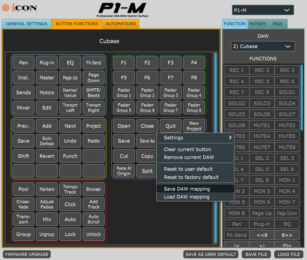307x260 pixels.
Task: Select Reset to user default
Action: point(188,169)
